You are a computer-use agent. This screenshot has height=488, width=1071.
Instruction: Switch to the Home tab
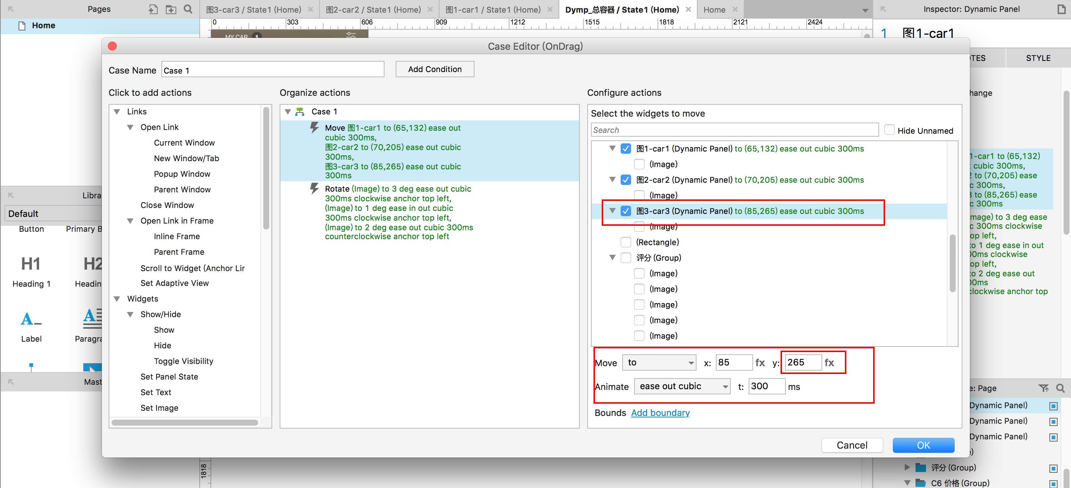pos(714,10)
